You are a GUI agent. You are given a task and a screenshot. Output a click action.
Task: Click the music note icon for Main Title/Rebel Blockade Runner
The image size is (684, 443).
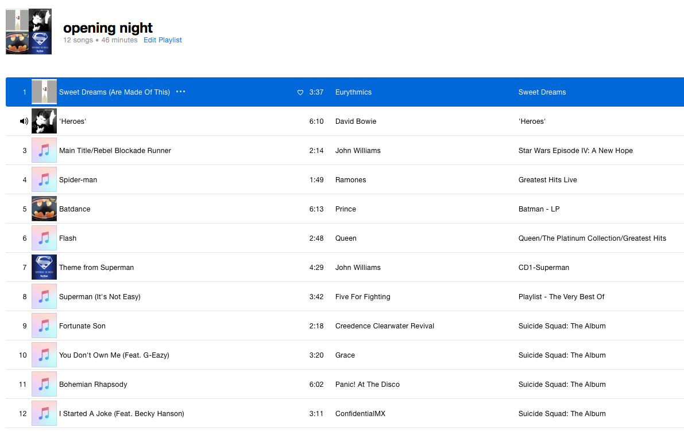pos(44,151)
